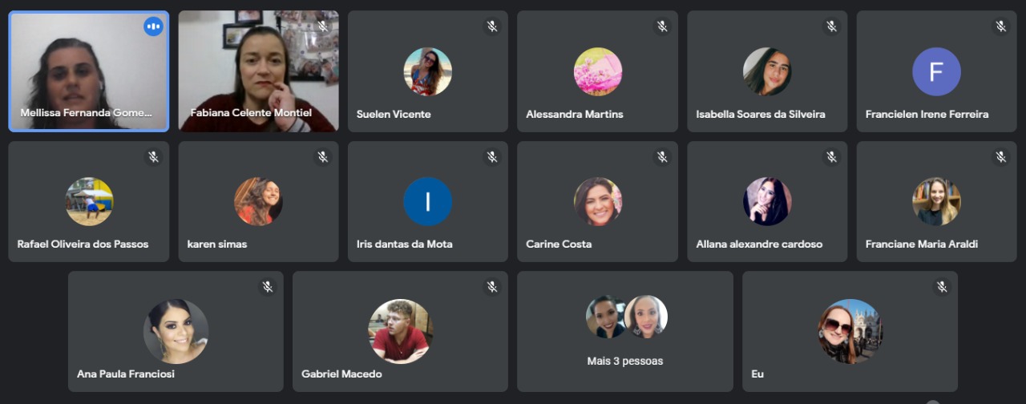
Task: Click Francielen Irene Ferreira's letter F avatar
Action: pyautogui.click(x=936, y=71)
